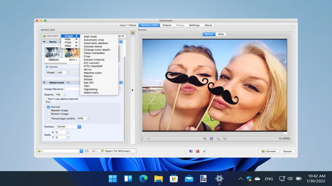Toggle the Vignette checkbox
332x186 pixels.
[47, 67]
